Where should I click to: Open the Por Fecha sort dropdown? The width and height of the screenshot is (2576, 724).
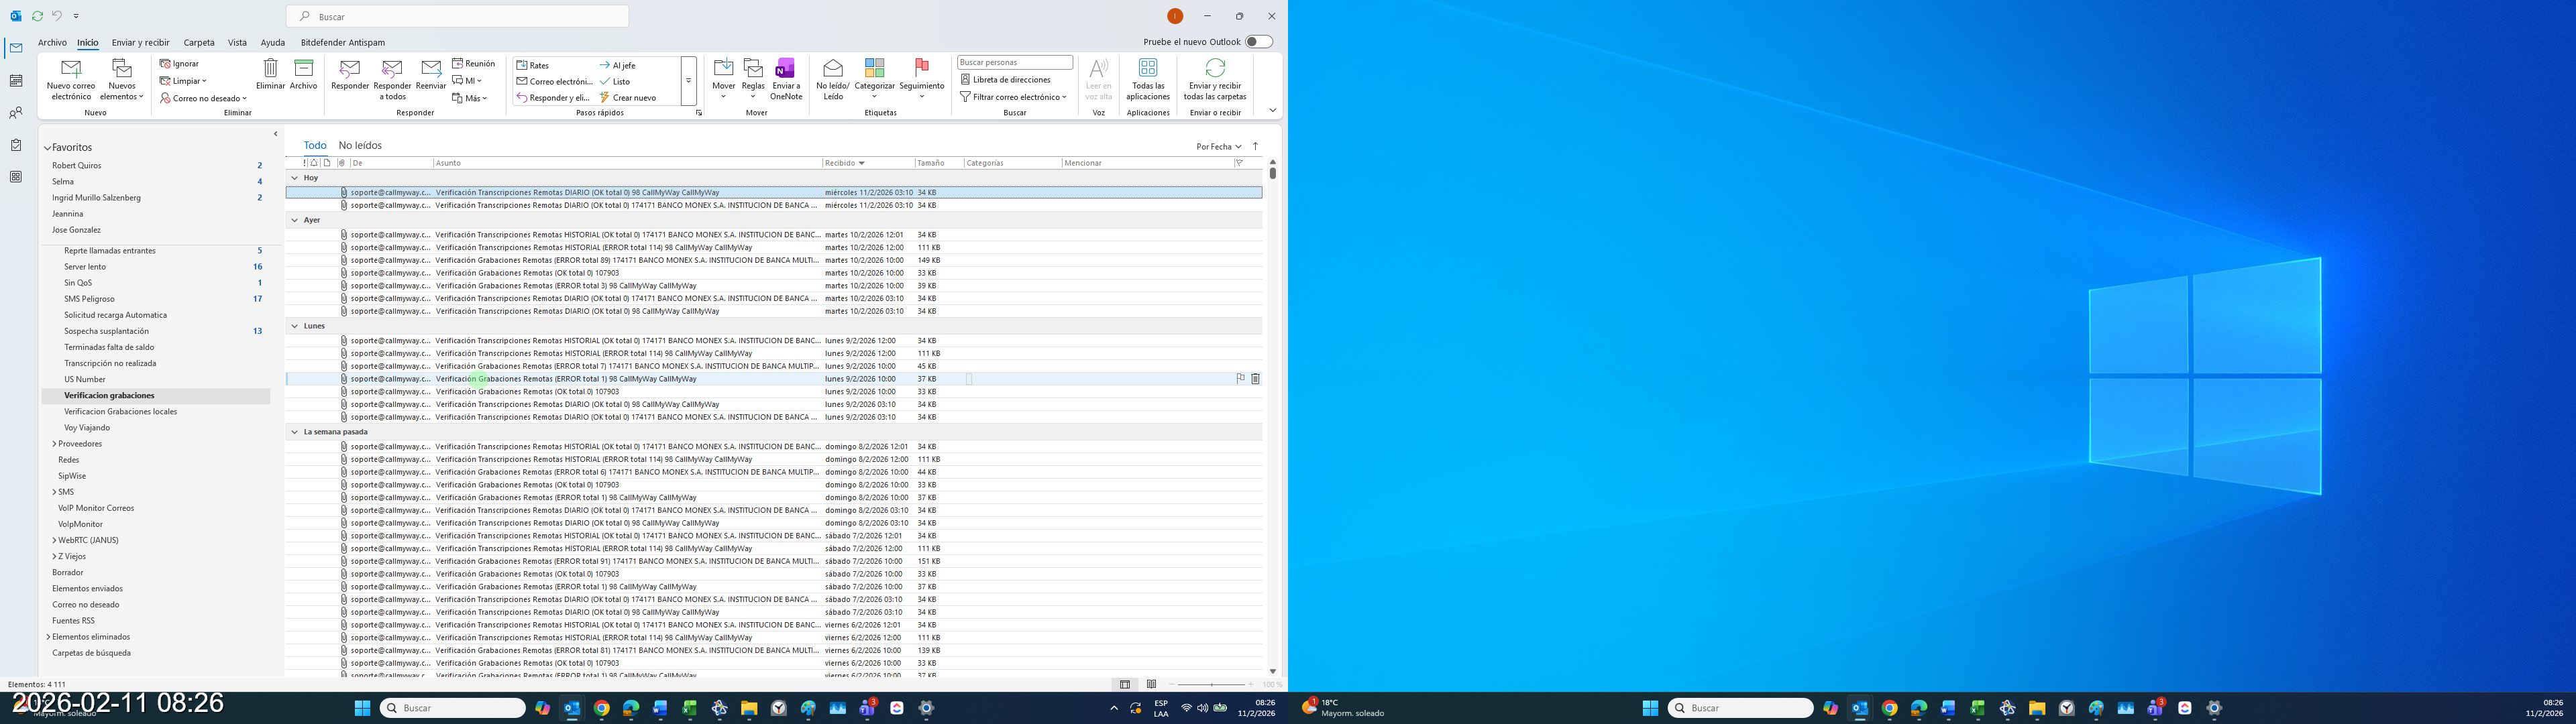coord(1218,147)
